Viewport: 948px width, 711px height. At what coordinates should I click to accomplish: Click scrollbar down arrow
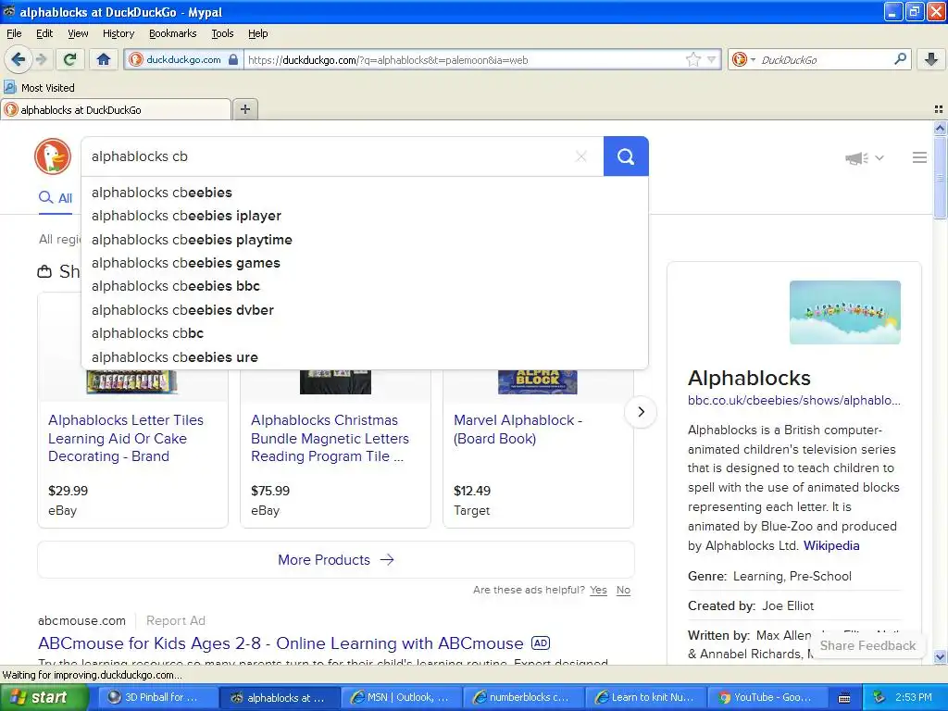pos(940,656)
